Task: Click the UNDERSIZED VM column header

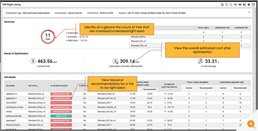Action: coord(222,28)
